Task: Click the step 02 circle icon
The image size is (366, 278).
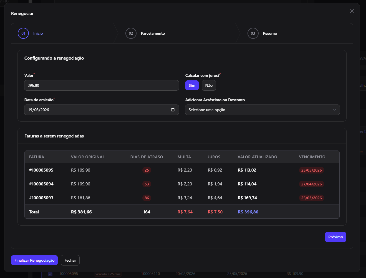Action: 131,33
